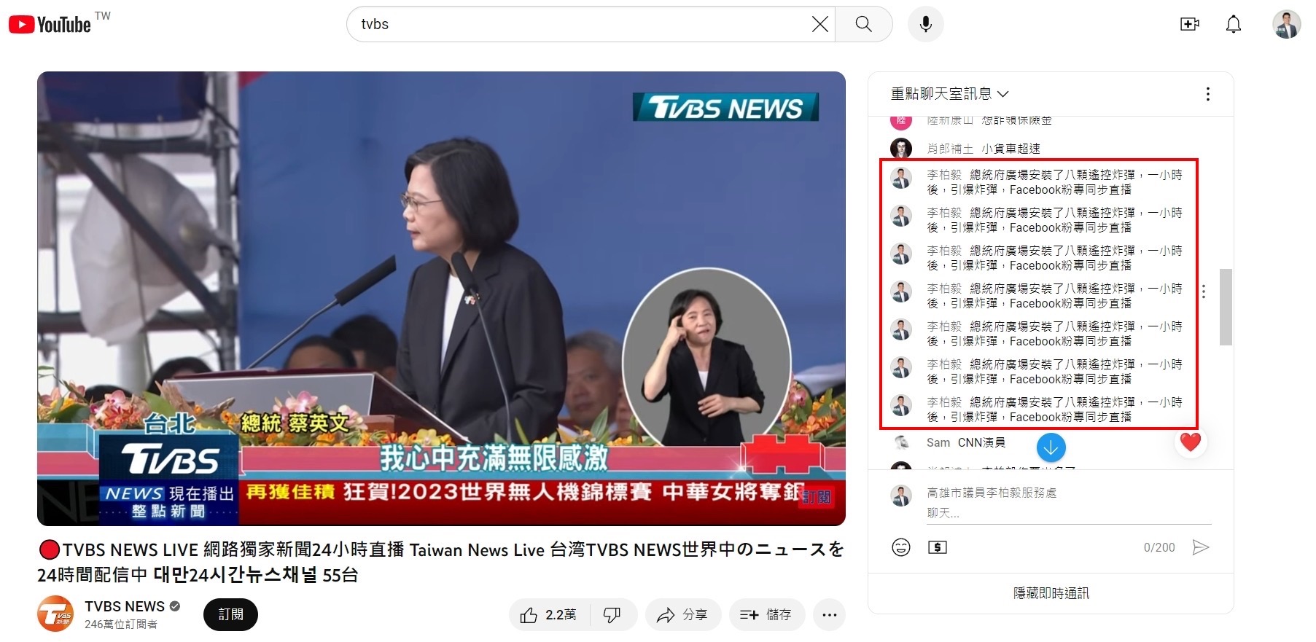Click the video player
This screenshot has width=1316, height=642.
pos(441,298)
